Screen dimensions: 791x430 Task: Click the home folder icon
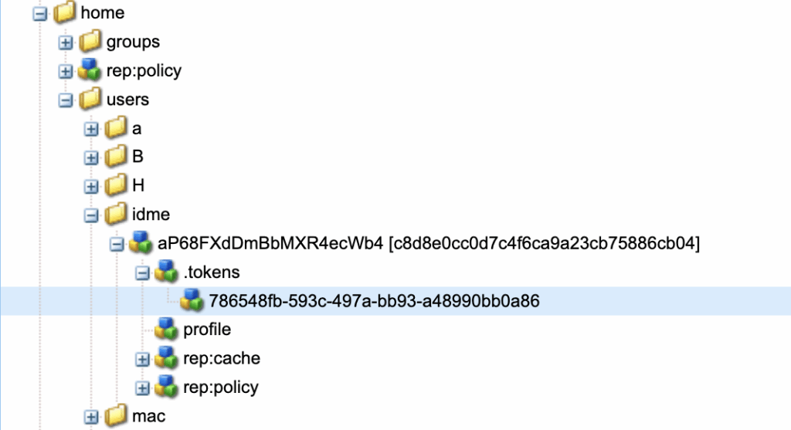(x=66, y=13)
